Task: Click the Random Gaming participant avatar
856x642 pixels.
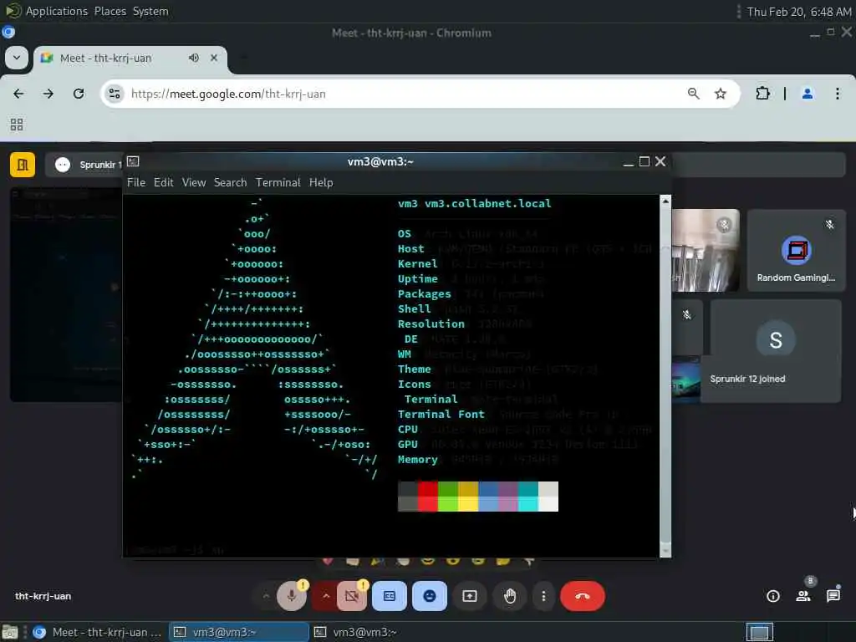Action: click(x=797, y=250)
